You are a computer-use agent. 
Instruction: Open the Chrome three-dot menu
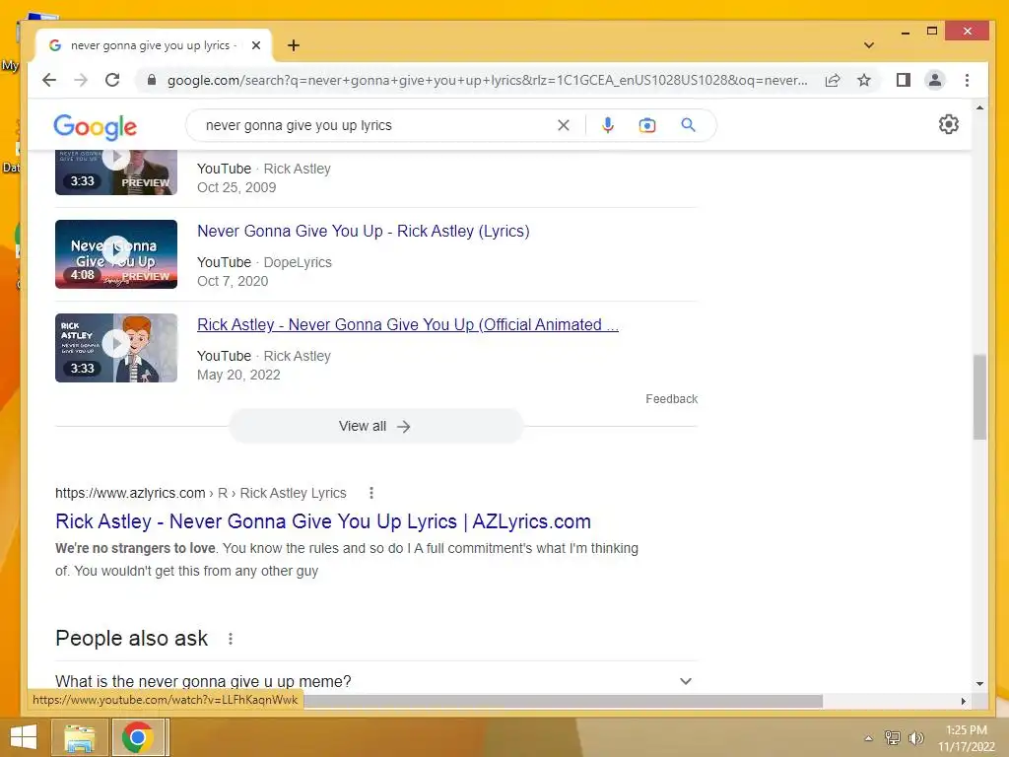pos(968,80)
